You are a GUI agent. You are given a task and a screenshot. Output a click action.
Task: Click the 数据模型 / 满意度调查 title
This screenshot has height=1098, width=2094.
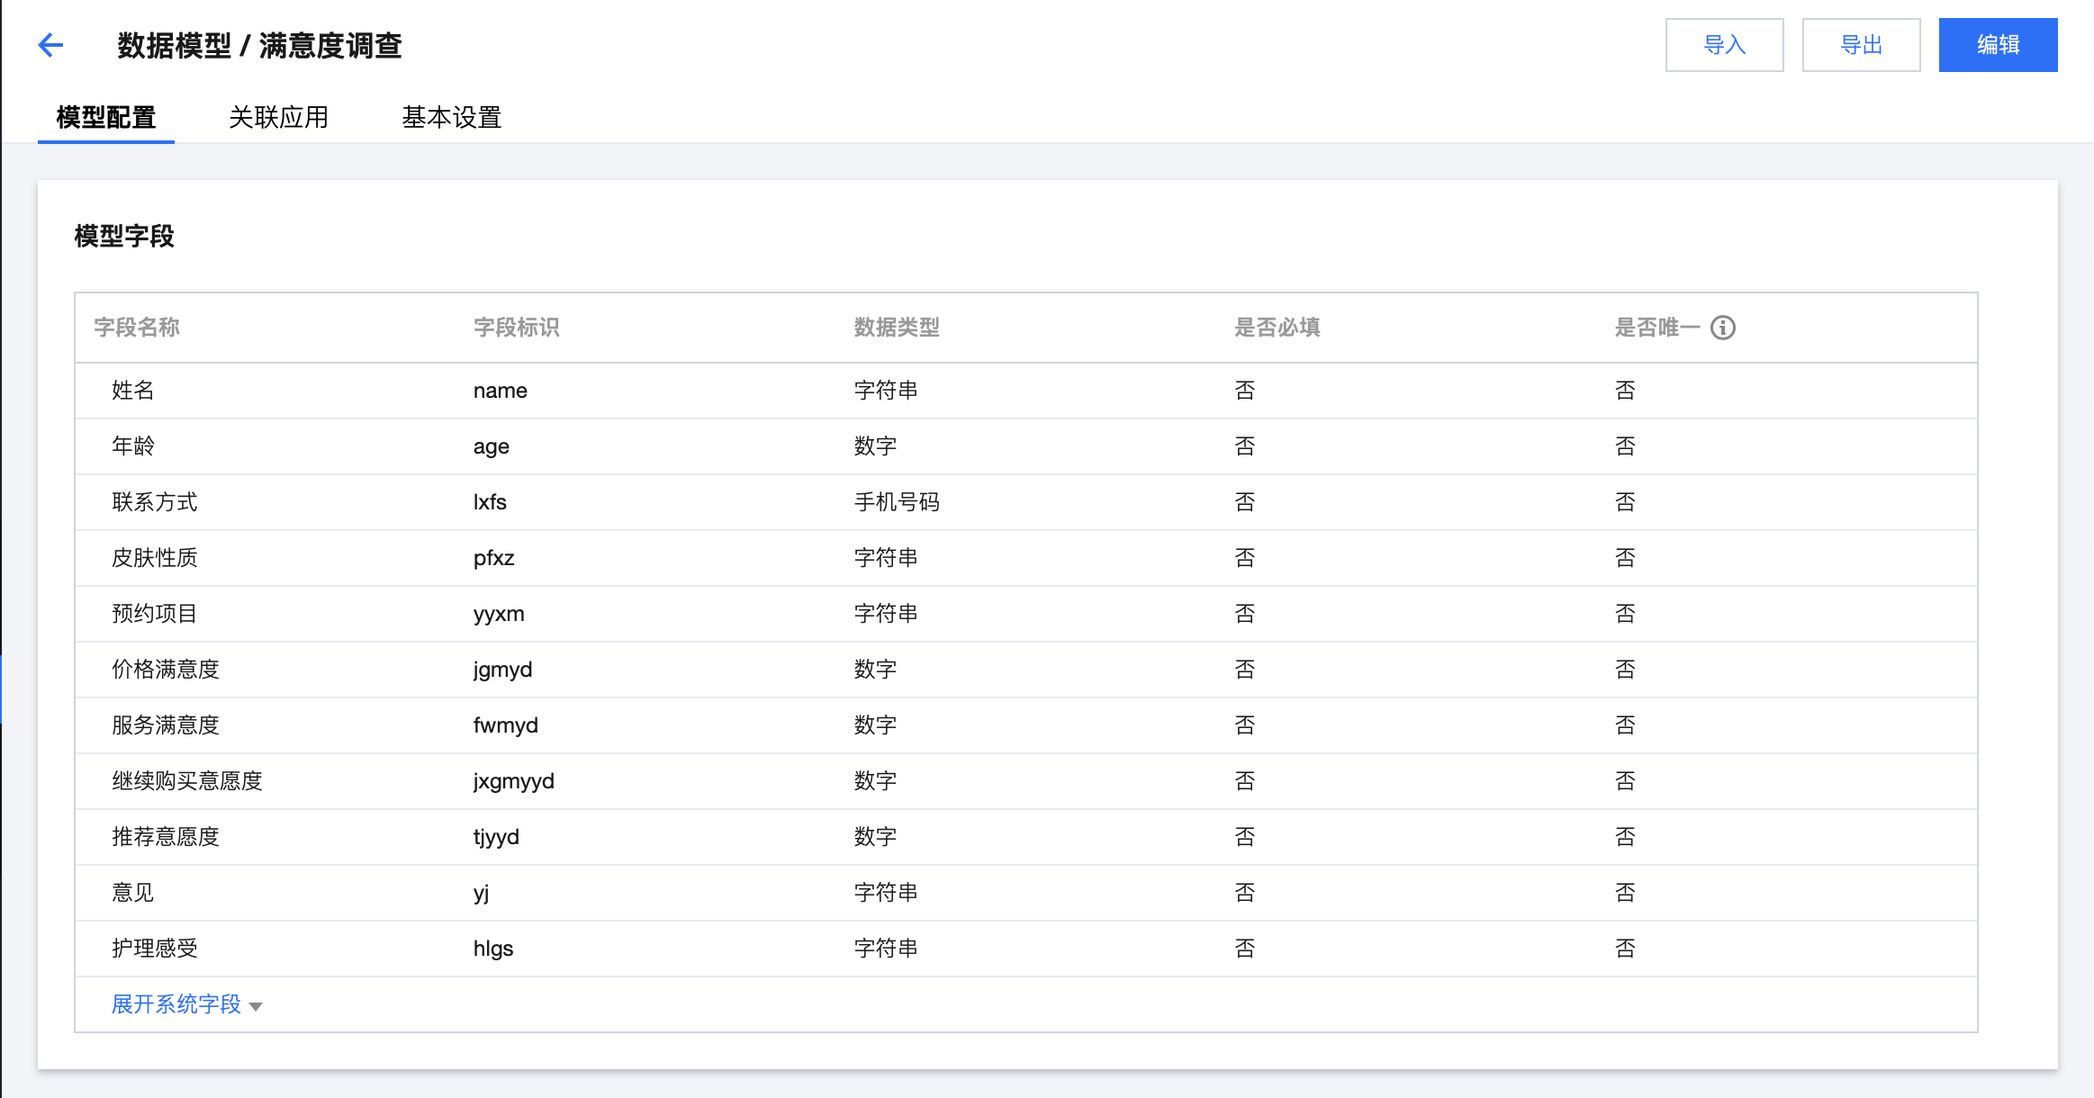(259, 45)
